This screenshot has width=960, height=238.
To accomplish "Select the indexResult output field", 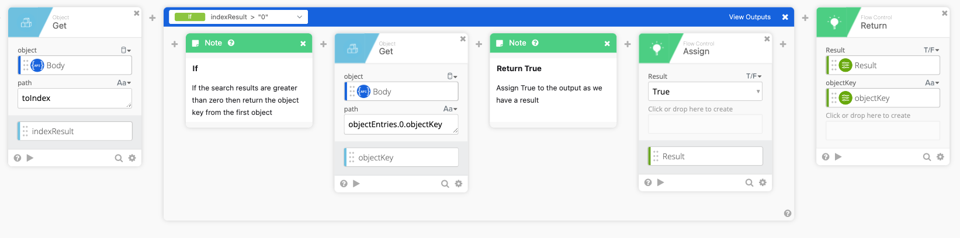I will point(75,131).
